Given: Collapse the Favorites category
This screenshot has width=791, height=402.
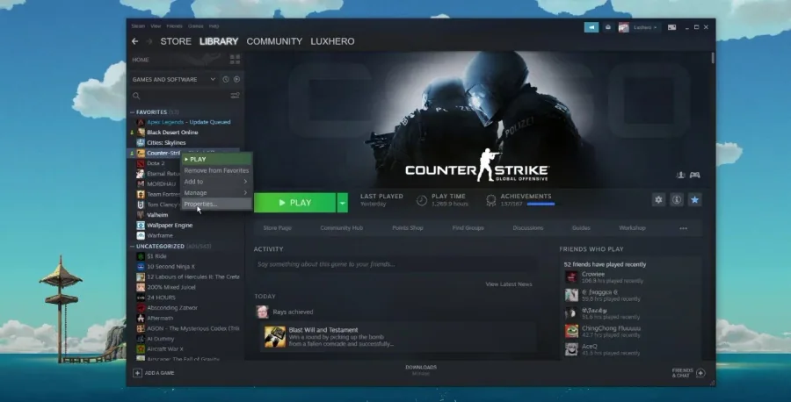Looking at the screenshot, I should [132, 111].
